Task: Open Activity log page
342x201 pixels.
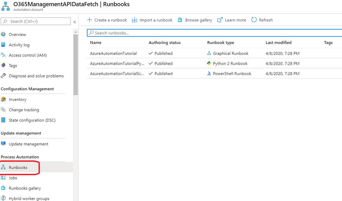Action: point(19,45)
